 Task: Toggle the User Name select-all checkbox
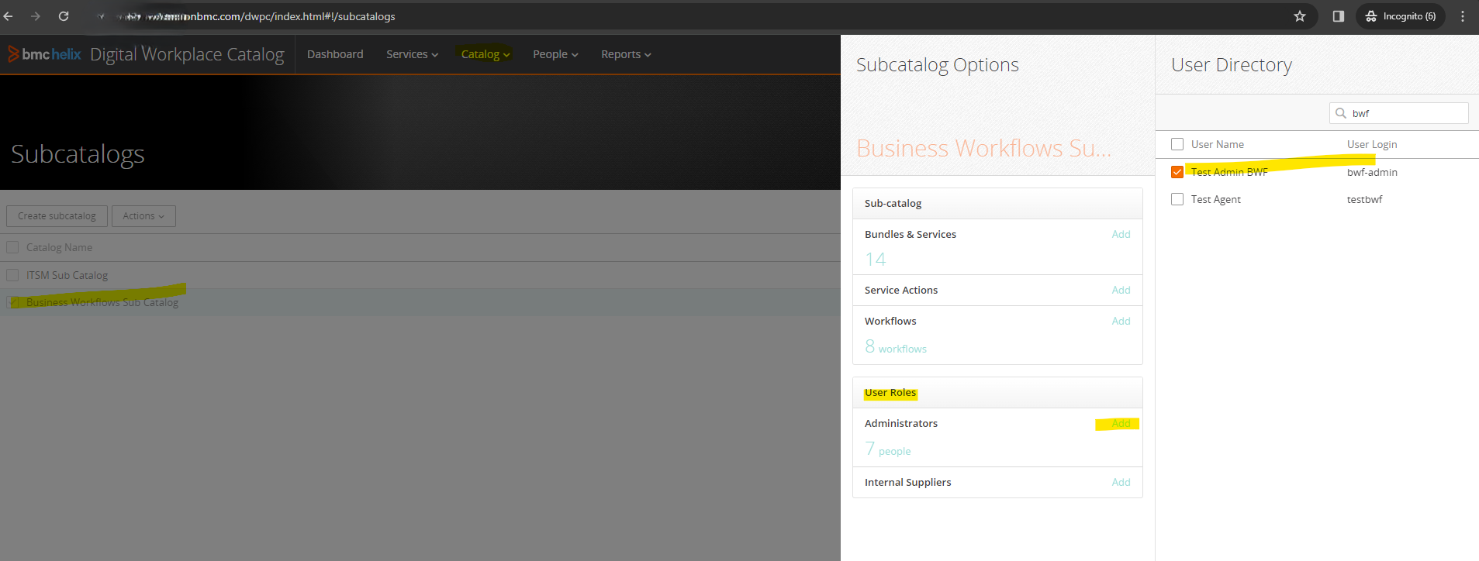pyautogui.click(x=1177, y=144)
